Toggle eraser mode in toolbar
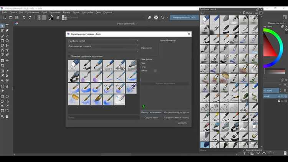 (x=149, y=17)
